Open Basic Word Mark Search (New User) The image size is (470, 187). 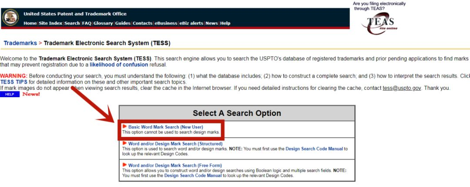(165, 127)
